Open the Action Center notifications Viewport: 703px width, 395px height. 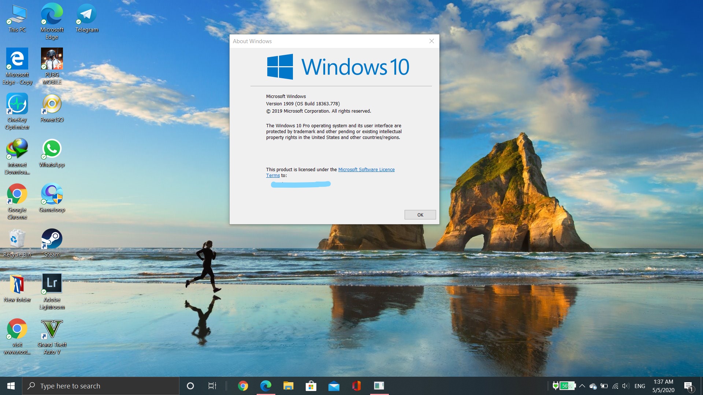click(688, 386)
